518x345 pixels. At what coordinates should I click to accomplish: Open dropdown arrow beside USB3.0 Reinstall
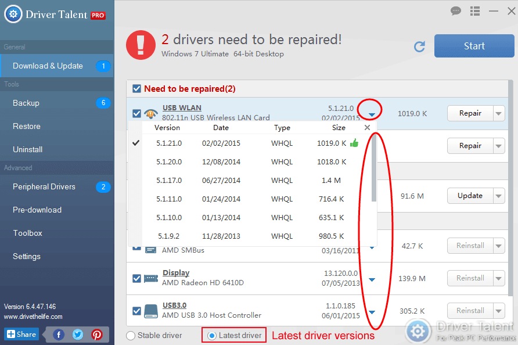click(x=498, y=311)
